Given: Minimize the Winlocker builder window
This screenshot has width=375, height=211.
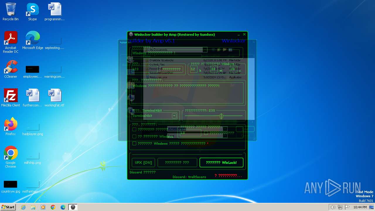Looking at the screenshot, I should [238, 35].
